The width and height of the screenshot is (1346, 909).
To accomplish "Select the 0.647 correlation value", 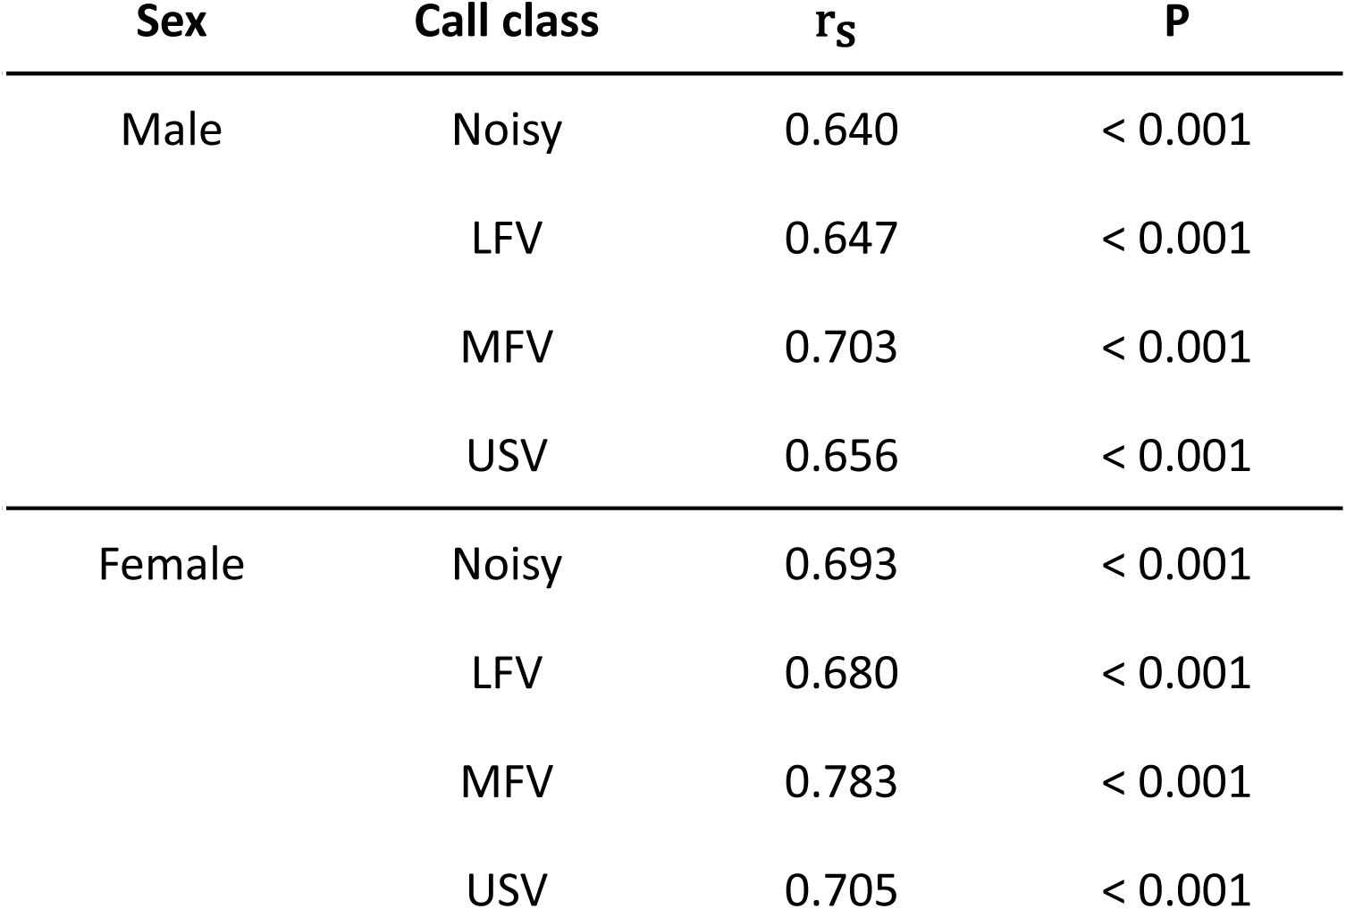I will point(841,239).
